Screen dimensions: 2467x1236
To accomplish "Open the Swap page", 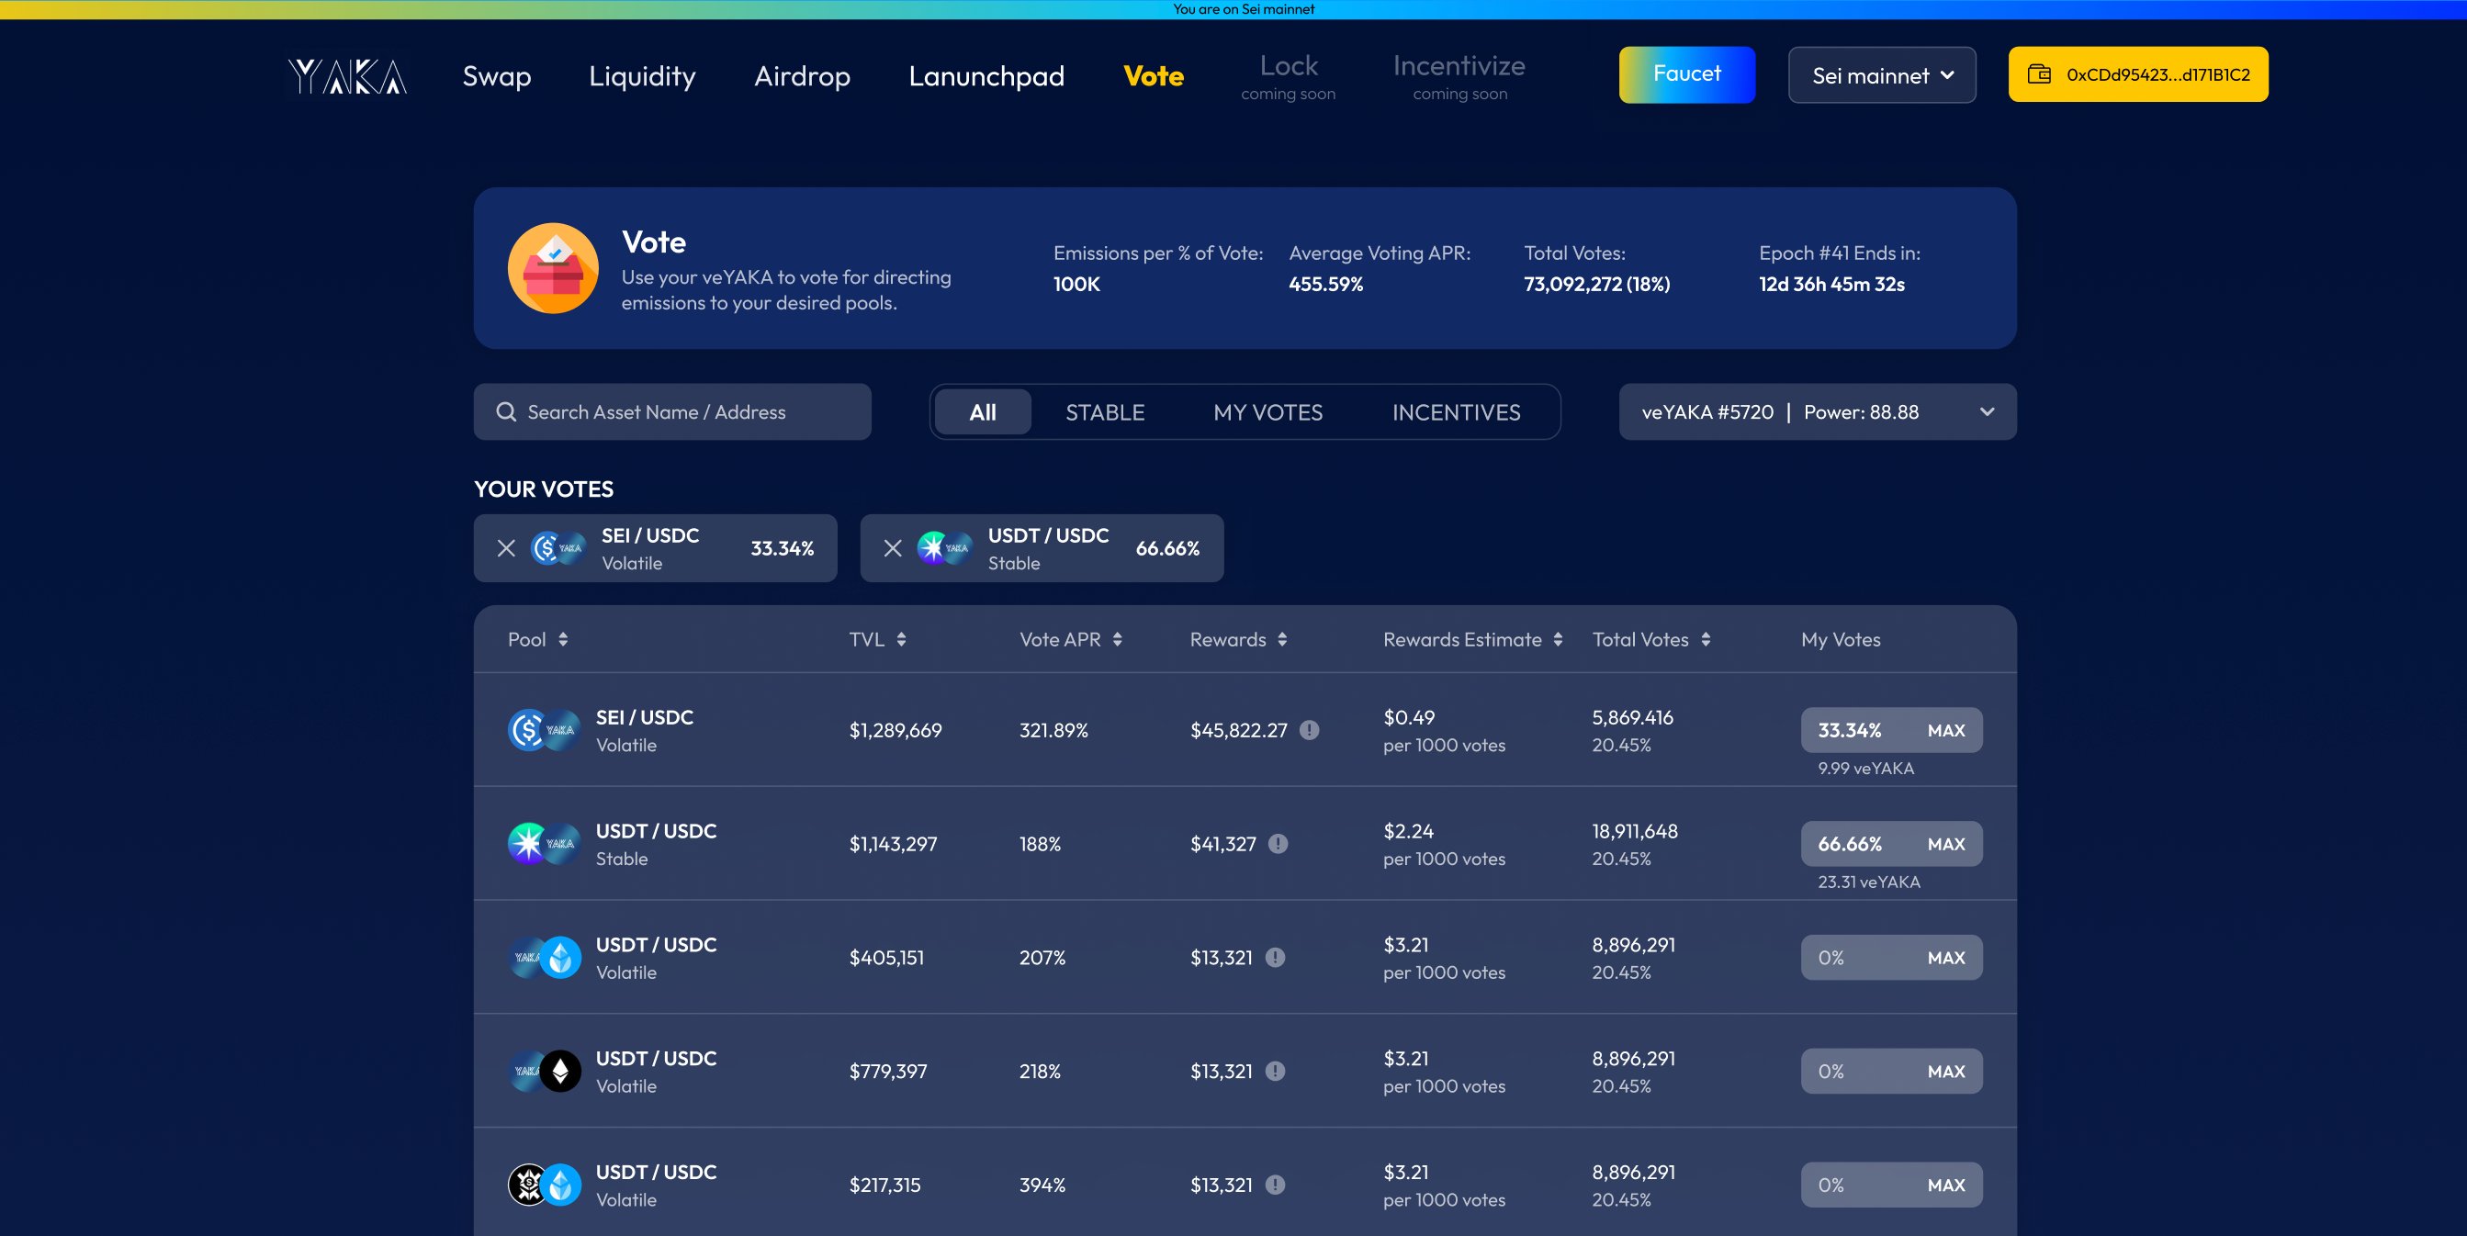I will [x=496, y=75].
